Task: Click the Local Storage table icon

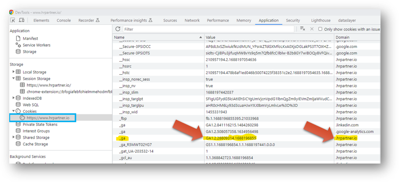Action: (x=18, y=72)
